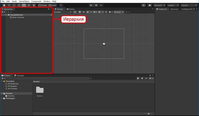Open SampleScene row options menu

[x=51, y=15]
